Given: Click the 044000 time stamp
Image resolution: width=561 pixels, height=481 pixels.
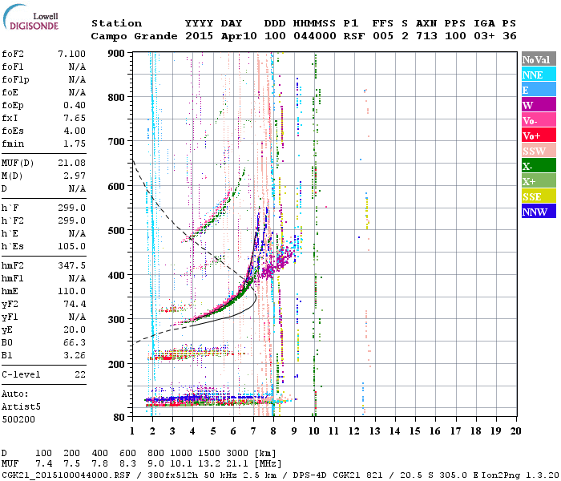Looking at the screenshot, I should [315, 36].
